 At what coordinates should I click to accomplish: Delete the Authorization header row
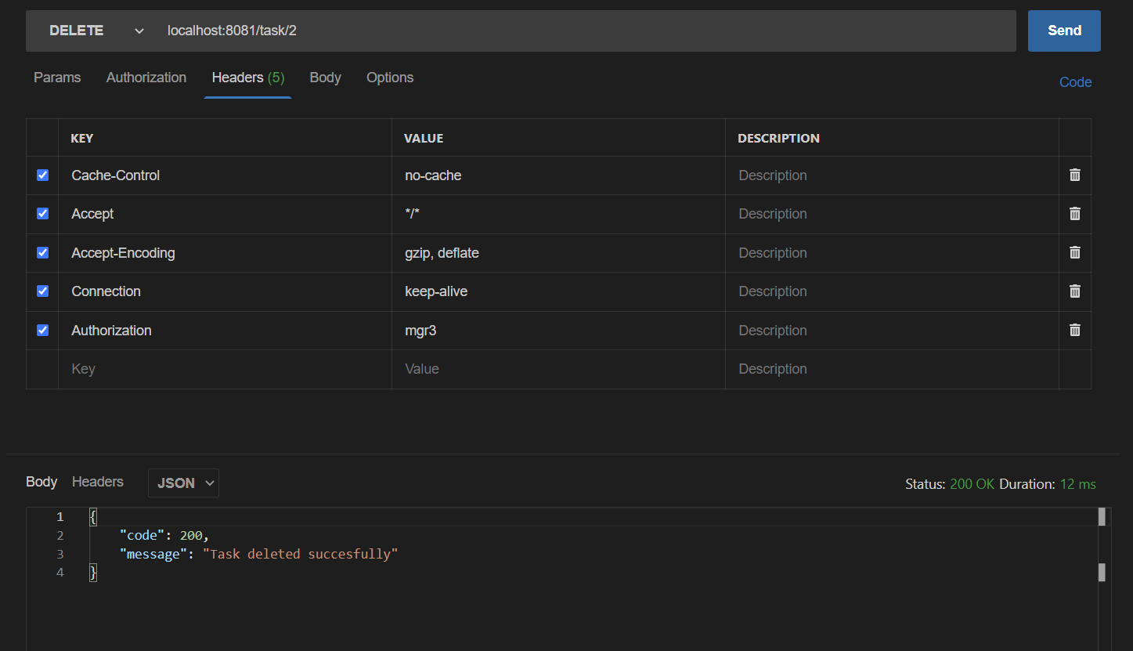[x=1074, y=330]
